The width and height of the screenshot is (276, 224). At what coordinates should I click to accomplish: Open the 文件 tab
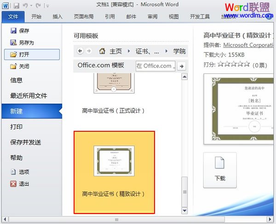click(13, 17)
